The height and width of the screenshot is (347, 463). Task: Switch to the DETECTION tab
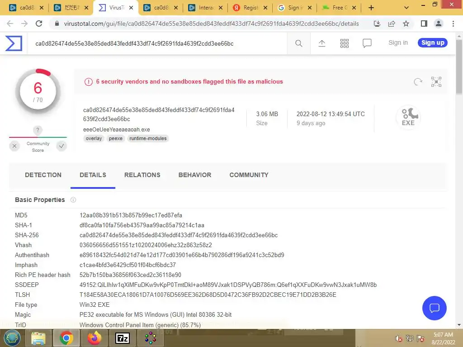(43, 175)
